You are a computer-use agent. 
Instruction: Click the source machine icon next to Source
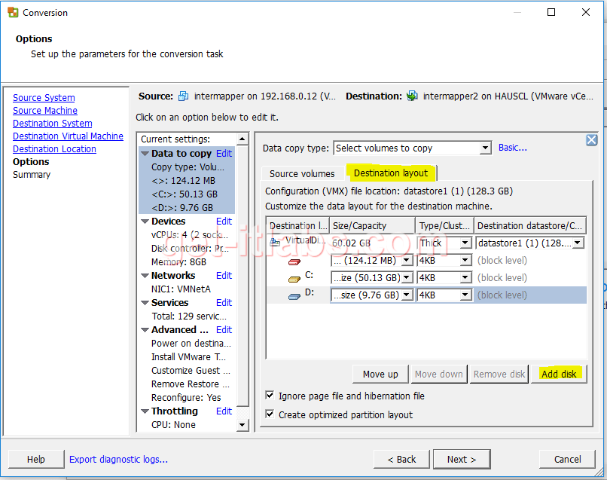tap(183, 96)
